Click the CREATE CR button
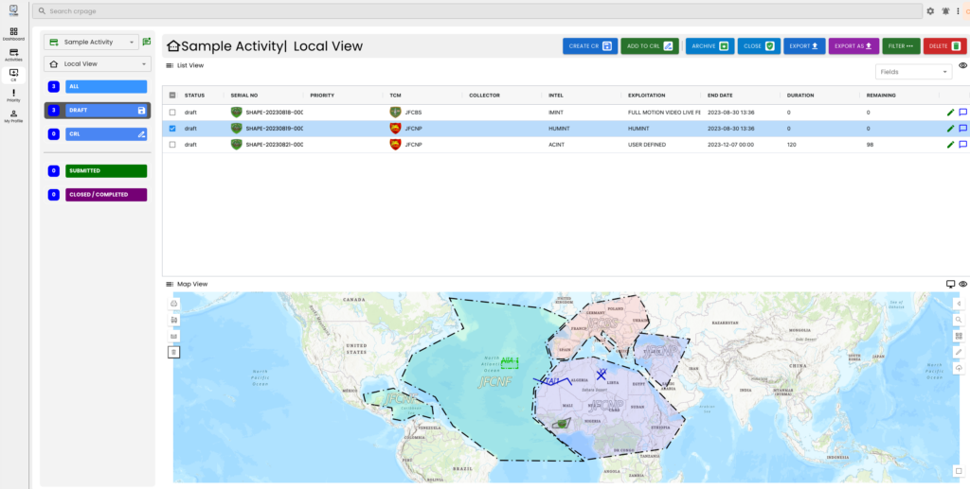 590,45
